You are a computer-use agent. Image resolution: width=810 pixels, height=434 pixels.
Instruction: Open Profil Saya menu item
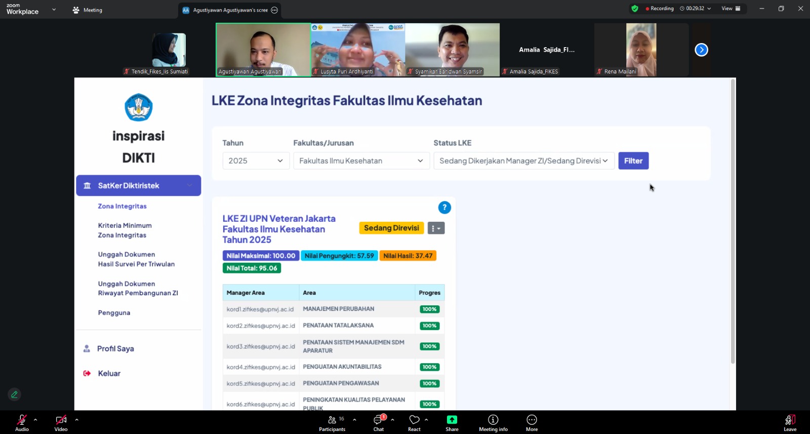point(115,349)
